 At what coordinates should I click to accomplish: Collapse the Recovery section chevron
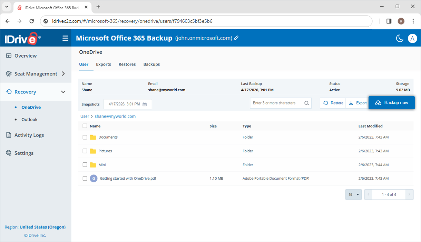click(63, 92)
